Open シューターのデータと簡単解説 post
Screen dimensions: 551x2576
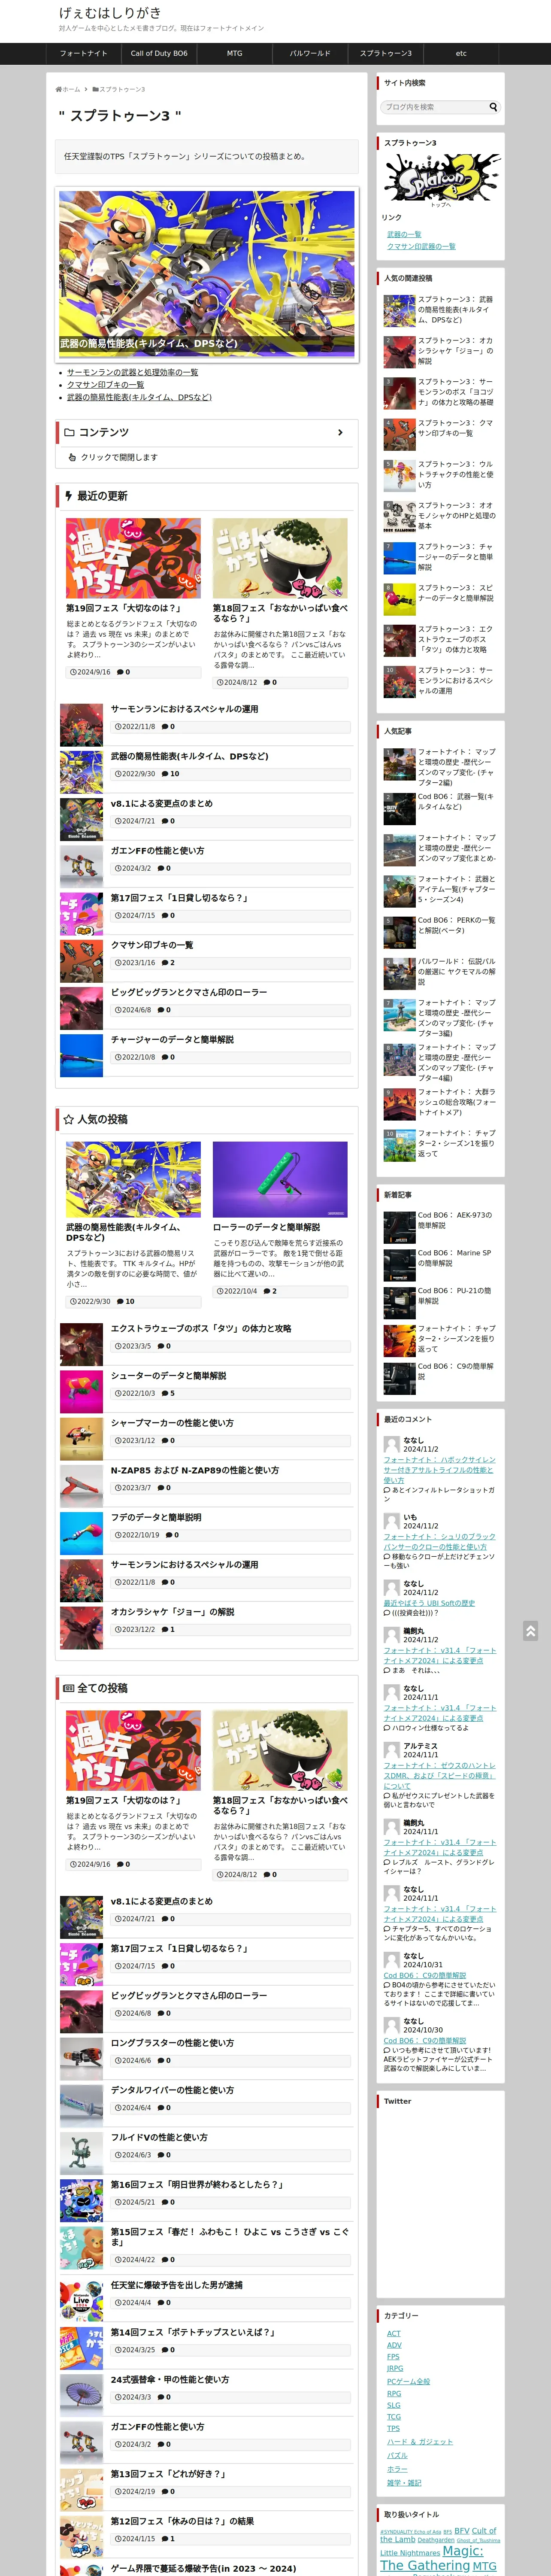[168, 1375]
